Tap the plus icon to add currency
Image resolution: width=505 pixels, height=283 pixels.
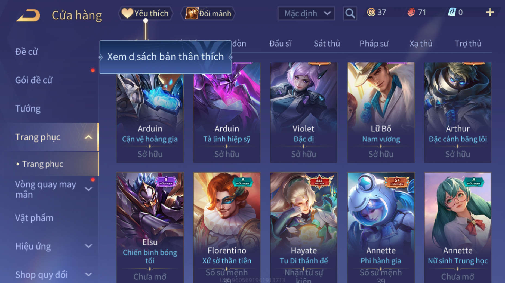[490, 13]
